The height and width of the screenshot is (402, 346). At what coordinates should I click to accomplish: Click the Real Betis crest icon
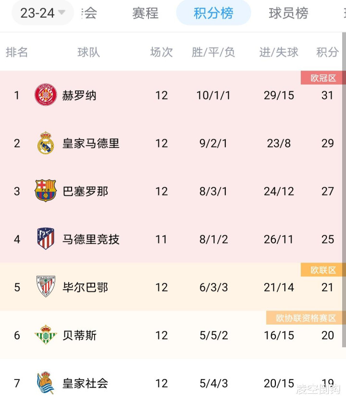[x=46, y=334]
